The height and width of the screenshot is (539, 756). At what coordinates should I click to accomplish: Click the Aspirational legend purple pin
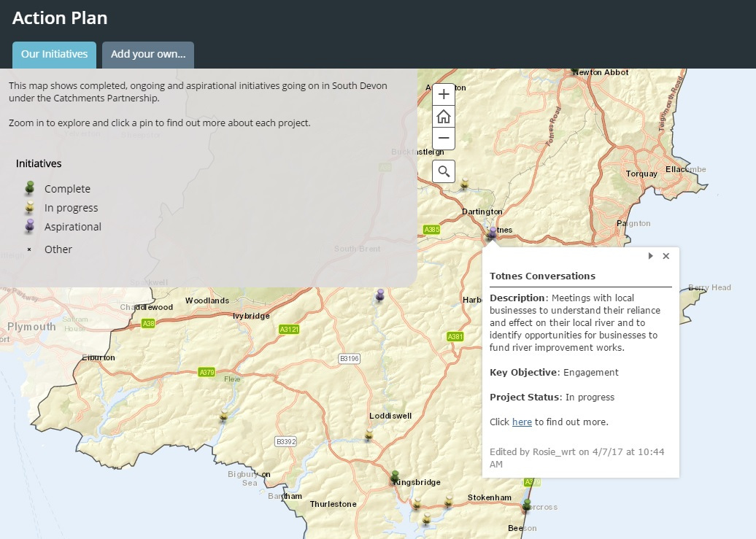pos(30,226)
